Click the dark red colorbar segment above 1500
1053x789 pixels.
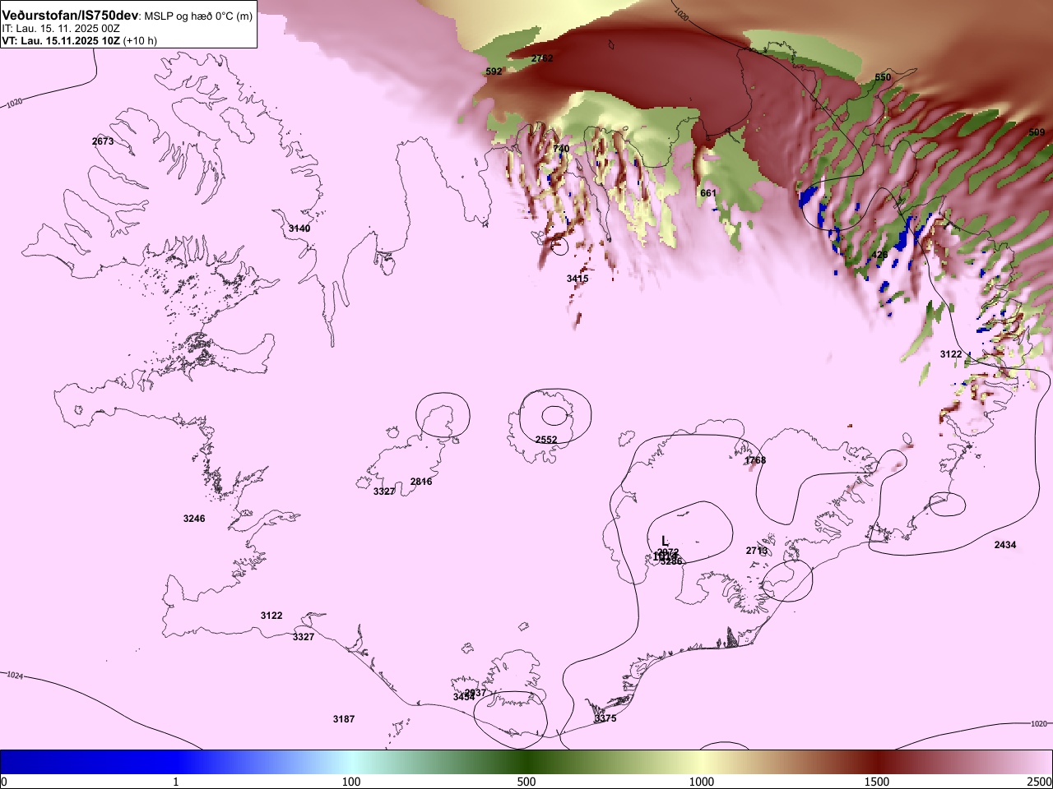point(877,762)
